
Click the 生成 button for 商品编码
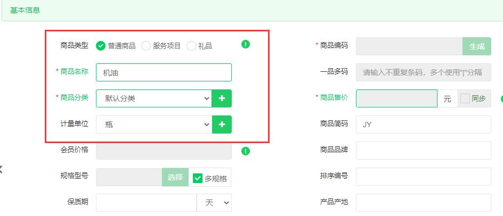(477, 46)
